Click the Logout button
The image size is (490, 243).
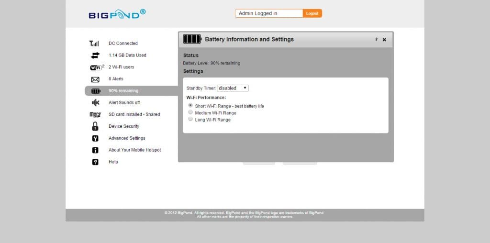click(x=312, y=13)
